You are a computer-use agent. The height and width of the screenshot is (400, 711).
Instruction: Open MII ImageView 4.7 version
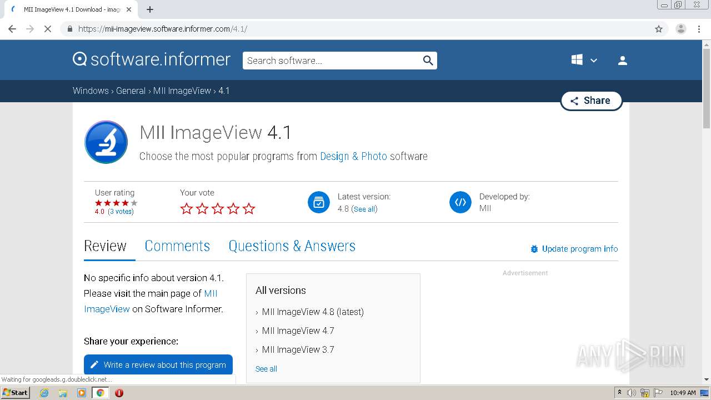click(298, 331)
